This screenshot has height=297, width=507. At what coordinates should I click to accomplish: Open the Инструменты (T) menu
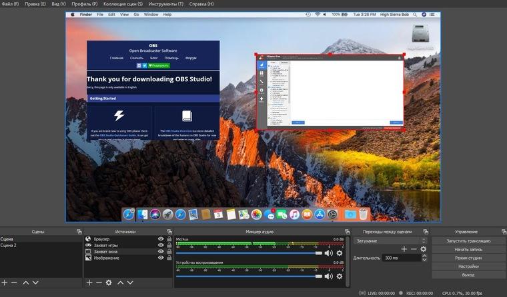coord(166,4)
